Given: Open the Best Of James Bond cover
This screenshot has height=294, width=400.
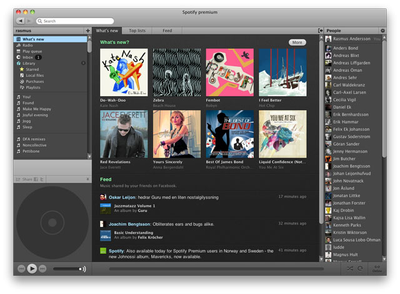Looking at the screenshot, I should 230,134.
